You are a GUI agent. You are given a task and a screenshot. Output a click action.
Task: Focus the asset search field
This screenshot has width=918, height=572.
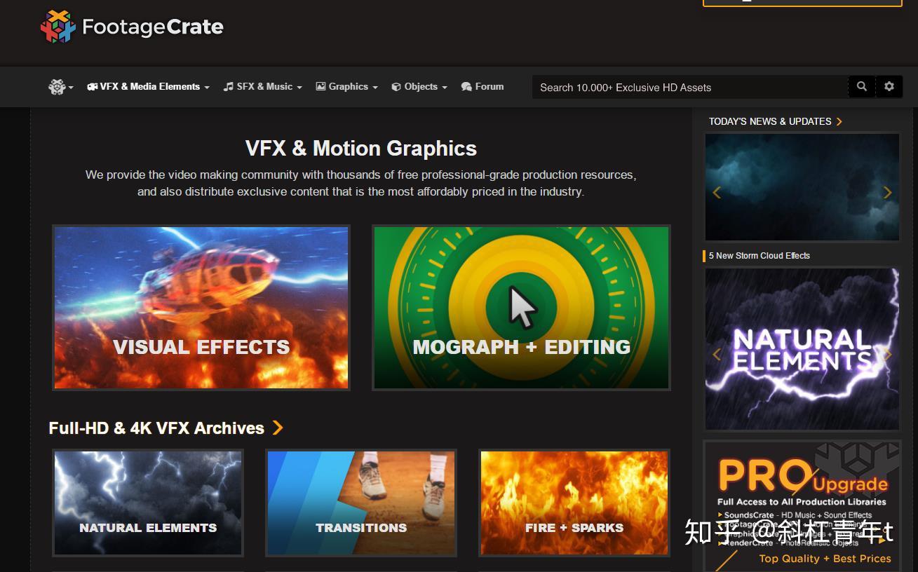(690, 87)
